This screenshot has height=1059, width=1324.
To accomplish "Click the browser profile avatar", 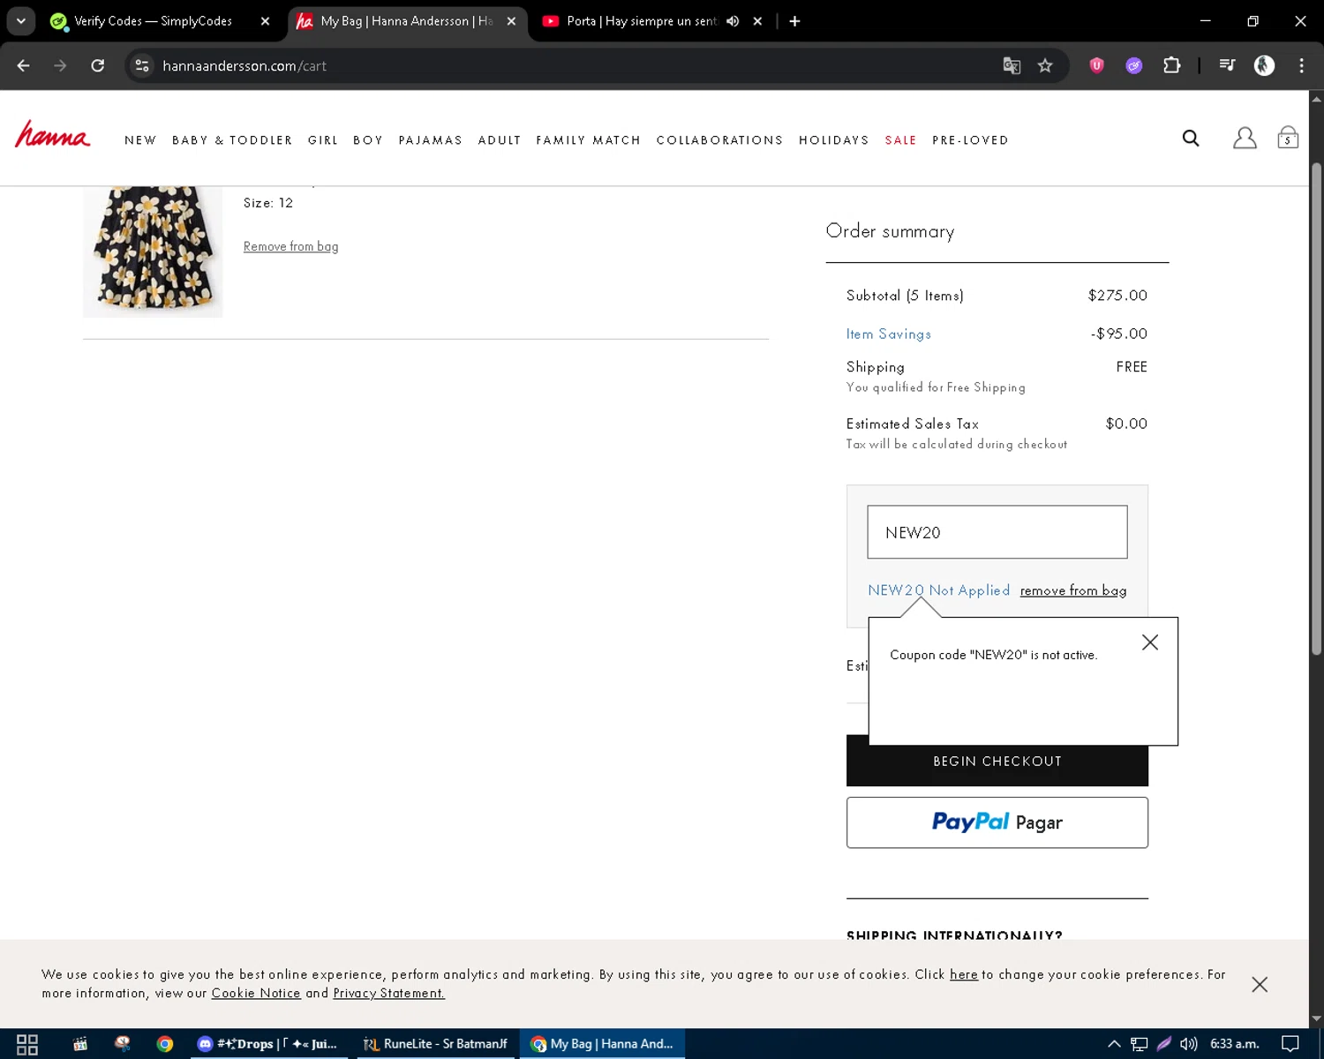I will click(x=1264, y=65).
